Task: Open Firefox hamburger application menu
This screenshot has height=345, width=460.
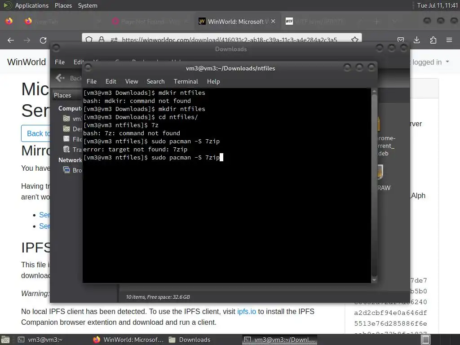Action: tap(449, 40)
